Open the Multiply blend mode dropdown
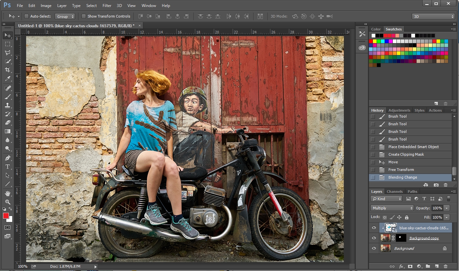Image resolution: width=459 pixels, height=271 pixels. [x=392, y=208]
